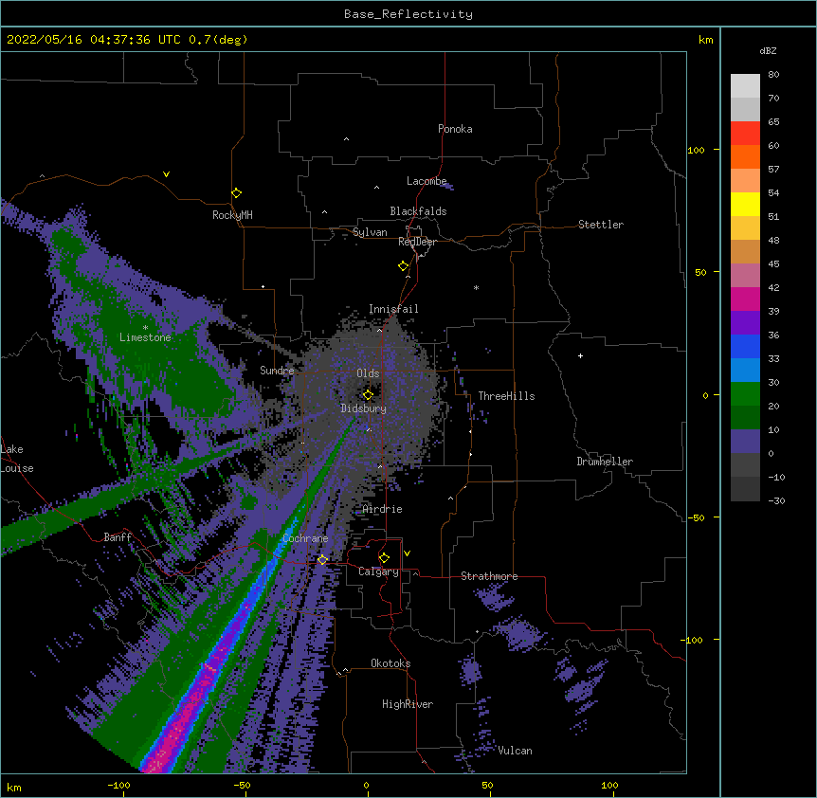The width and height of the screenshot is (817, 798).
Task: Click the white asterisk above the Limestone label
Action: click(x=145, y=328)
